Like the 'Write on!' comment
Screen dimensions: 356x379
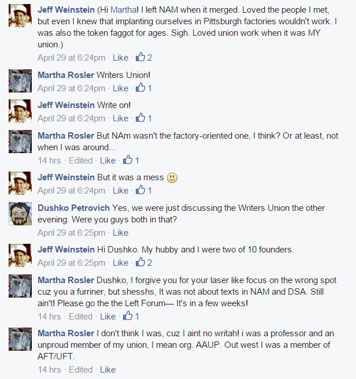pyautogui.click(x=120, y=118)
